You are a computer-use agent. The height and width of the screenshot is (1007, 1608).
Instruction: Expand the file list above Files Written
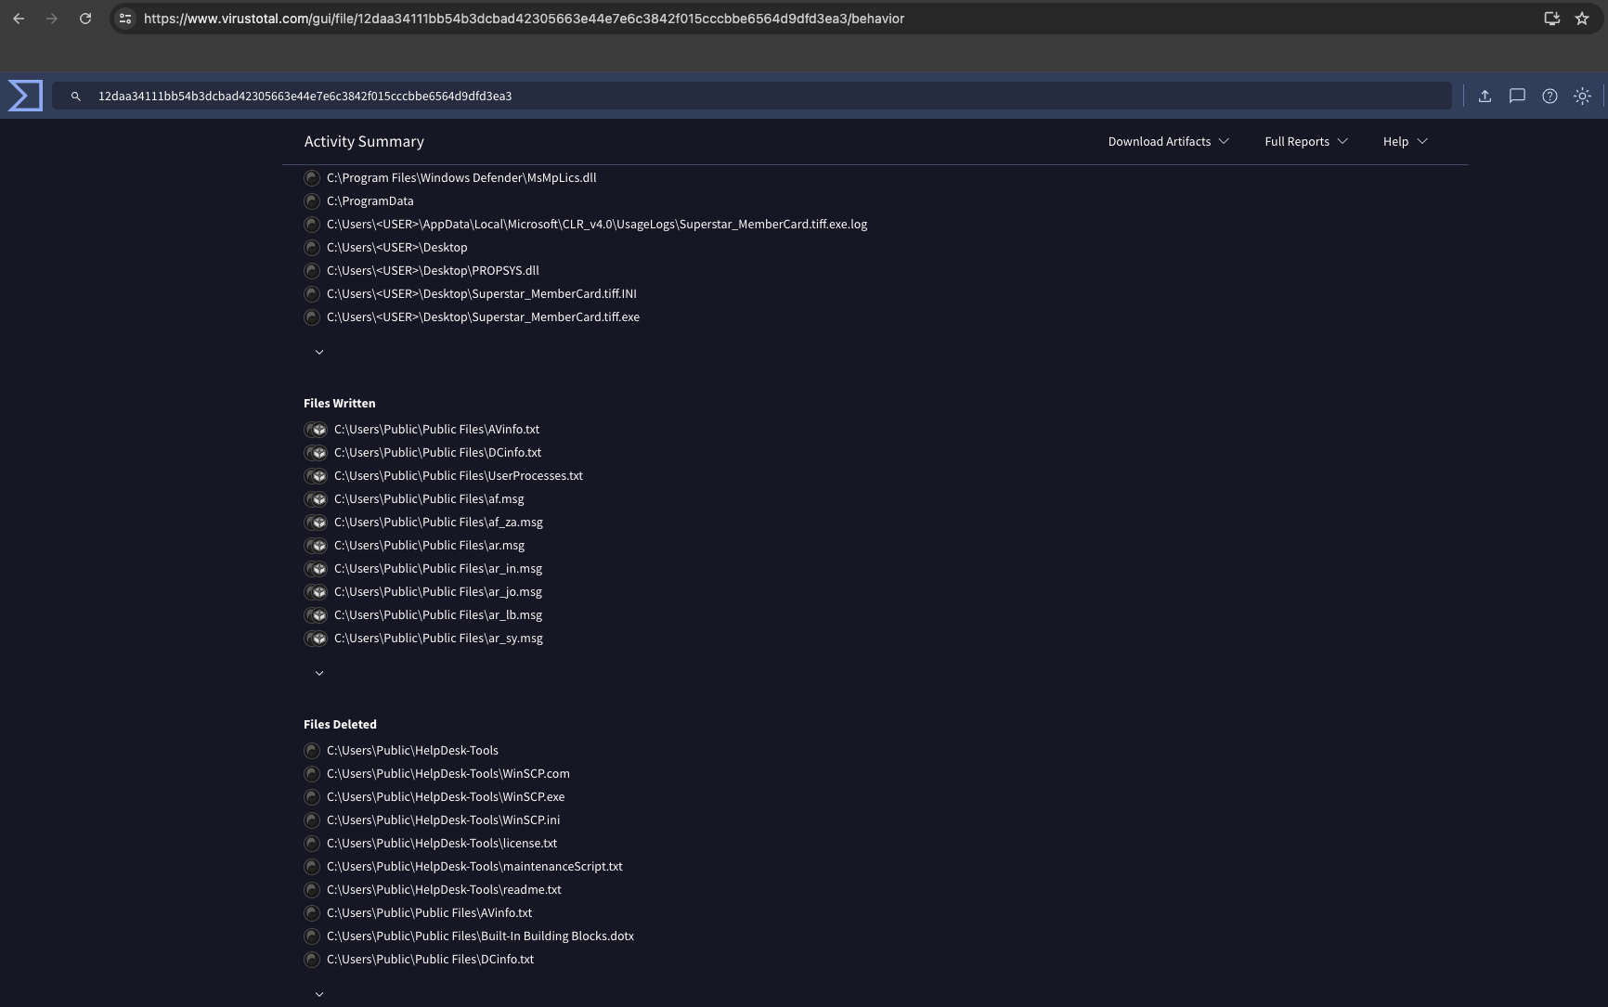(x=319, y=352)
